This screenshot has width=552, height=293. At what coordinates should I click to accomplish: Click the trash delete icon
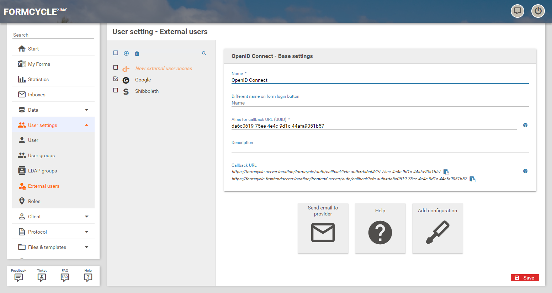pyautogui.click(x=137, y=53)
